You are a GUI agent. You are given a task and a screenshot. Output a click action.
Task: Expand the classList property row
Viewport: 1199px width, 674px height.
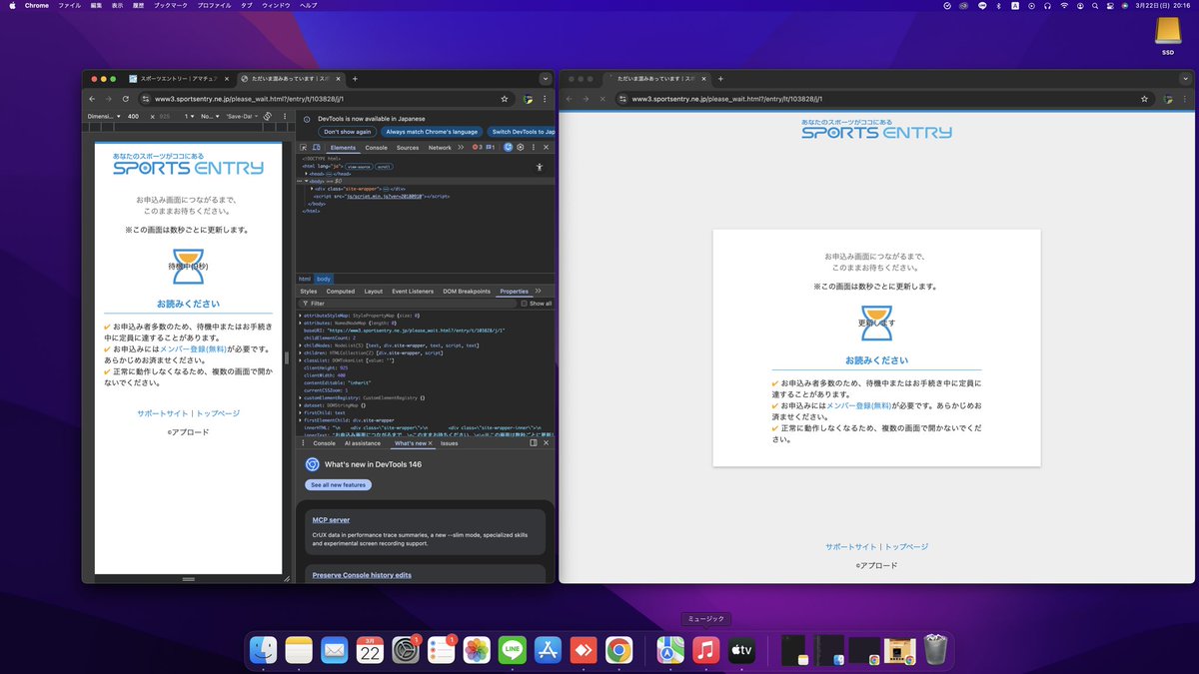coord(302,360)
